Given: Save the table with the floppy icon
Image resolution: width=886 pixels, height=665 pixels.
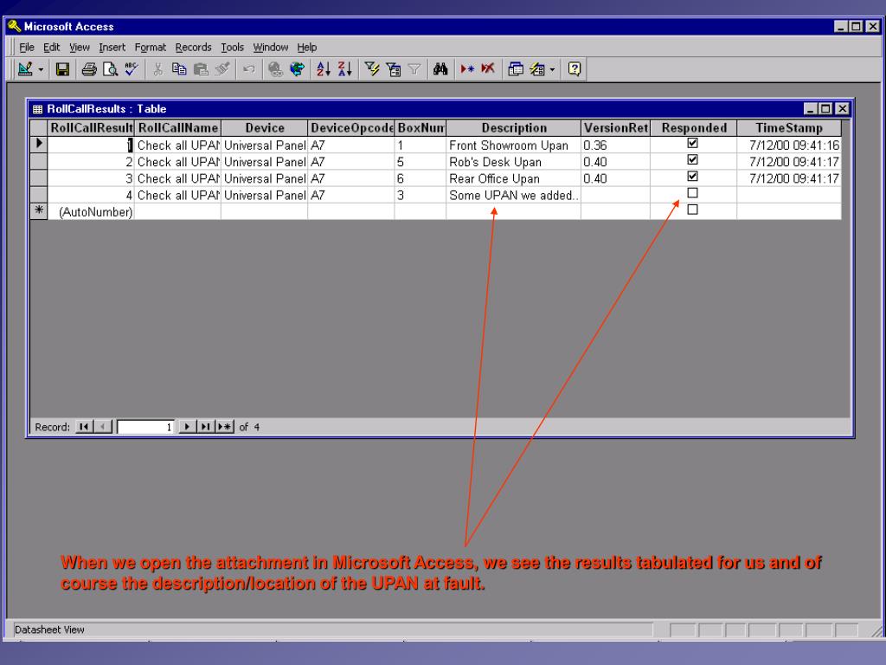Looking at the screenshot, I should 62,69.
